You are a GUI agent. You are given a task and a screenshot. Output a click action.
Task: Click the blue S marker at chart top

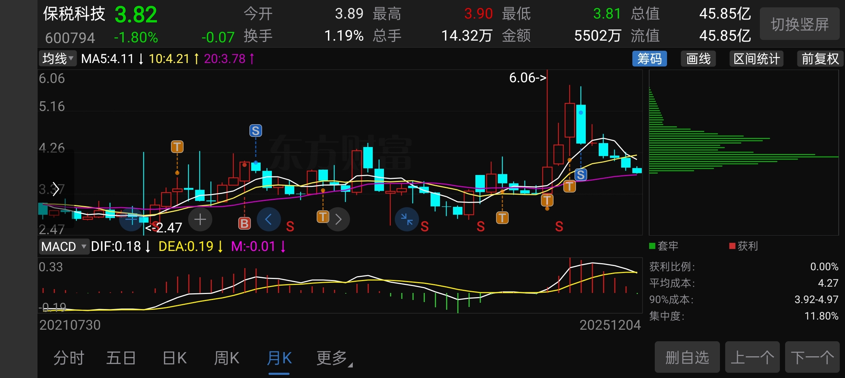pyautogui.click(x=256, y=131)
